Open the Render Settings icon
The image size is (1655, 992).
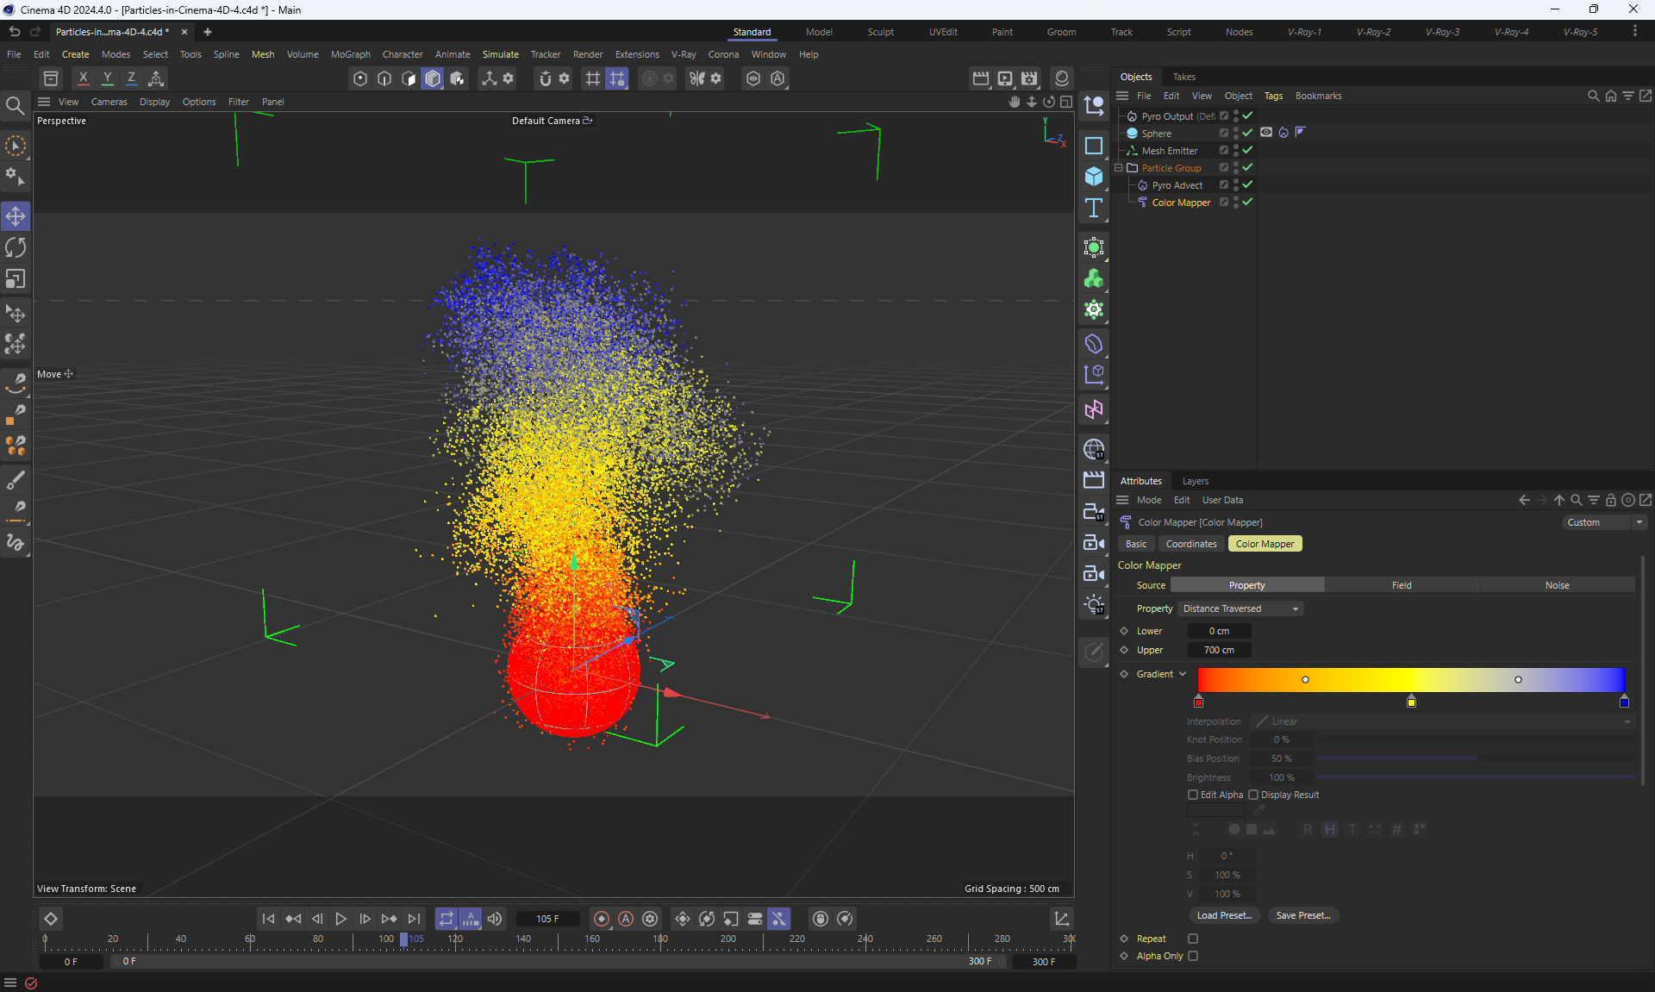(x=1029, y=78)
